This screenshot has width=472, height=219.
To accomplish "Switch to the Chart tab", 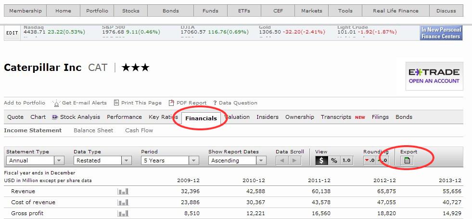I will tap(38, 117).
